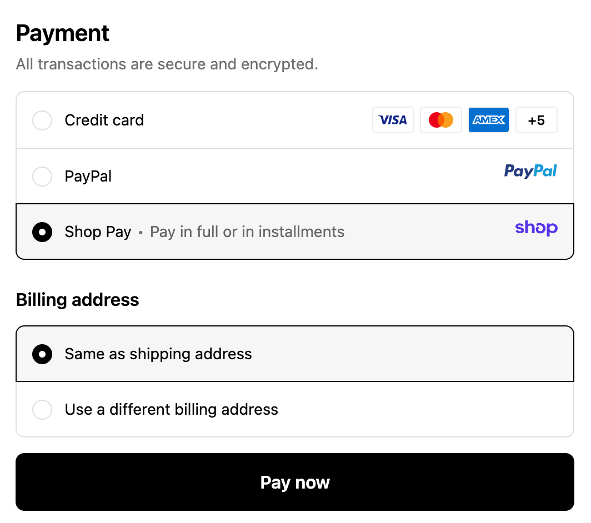
Task: Click the Billing address heading
Action: pos(78,300)
